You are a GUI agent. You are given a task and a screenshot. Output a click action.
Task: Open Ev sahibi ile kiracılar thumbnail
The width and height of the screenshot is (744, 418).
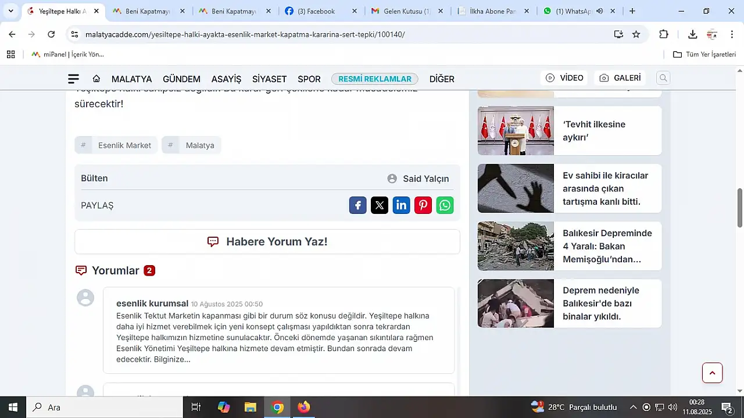click(x=516, y=188)
